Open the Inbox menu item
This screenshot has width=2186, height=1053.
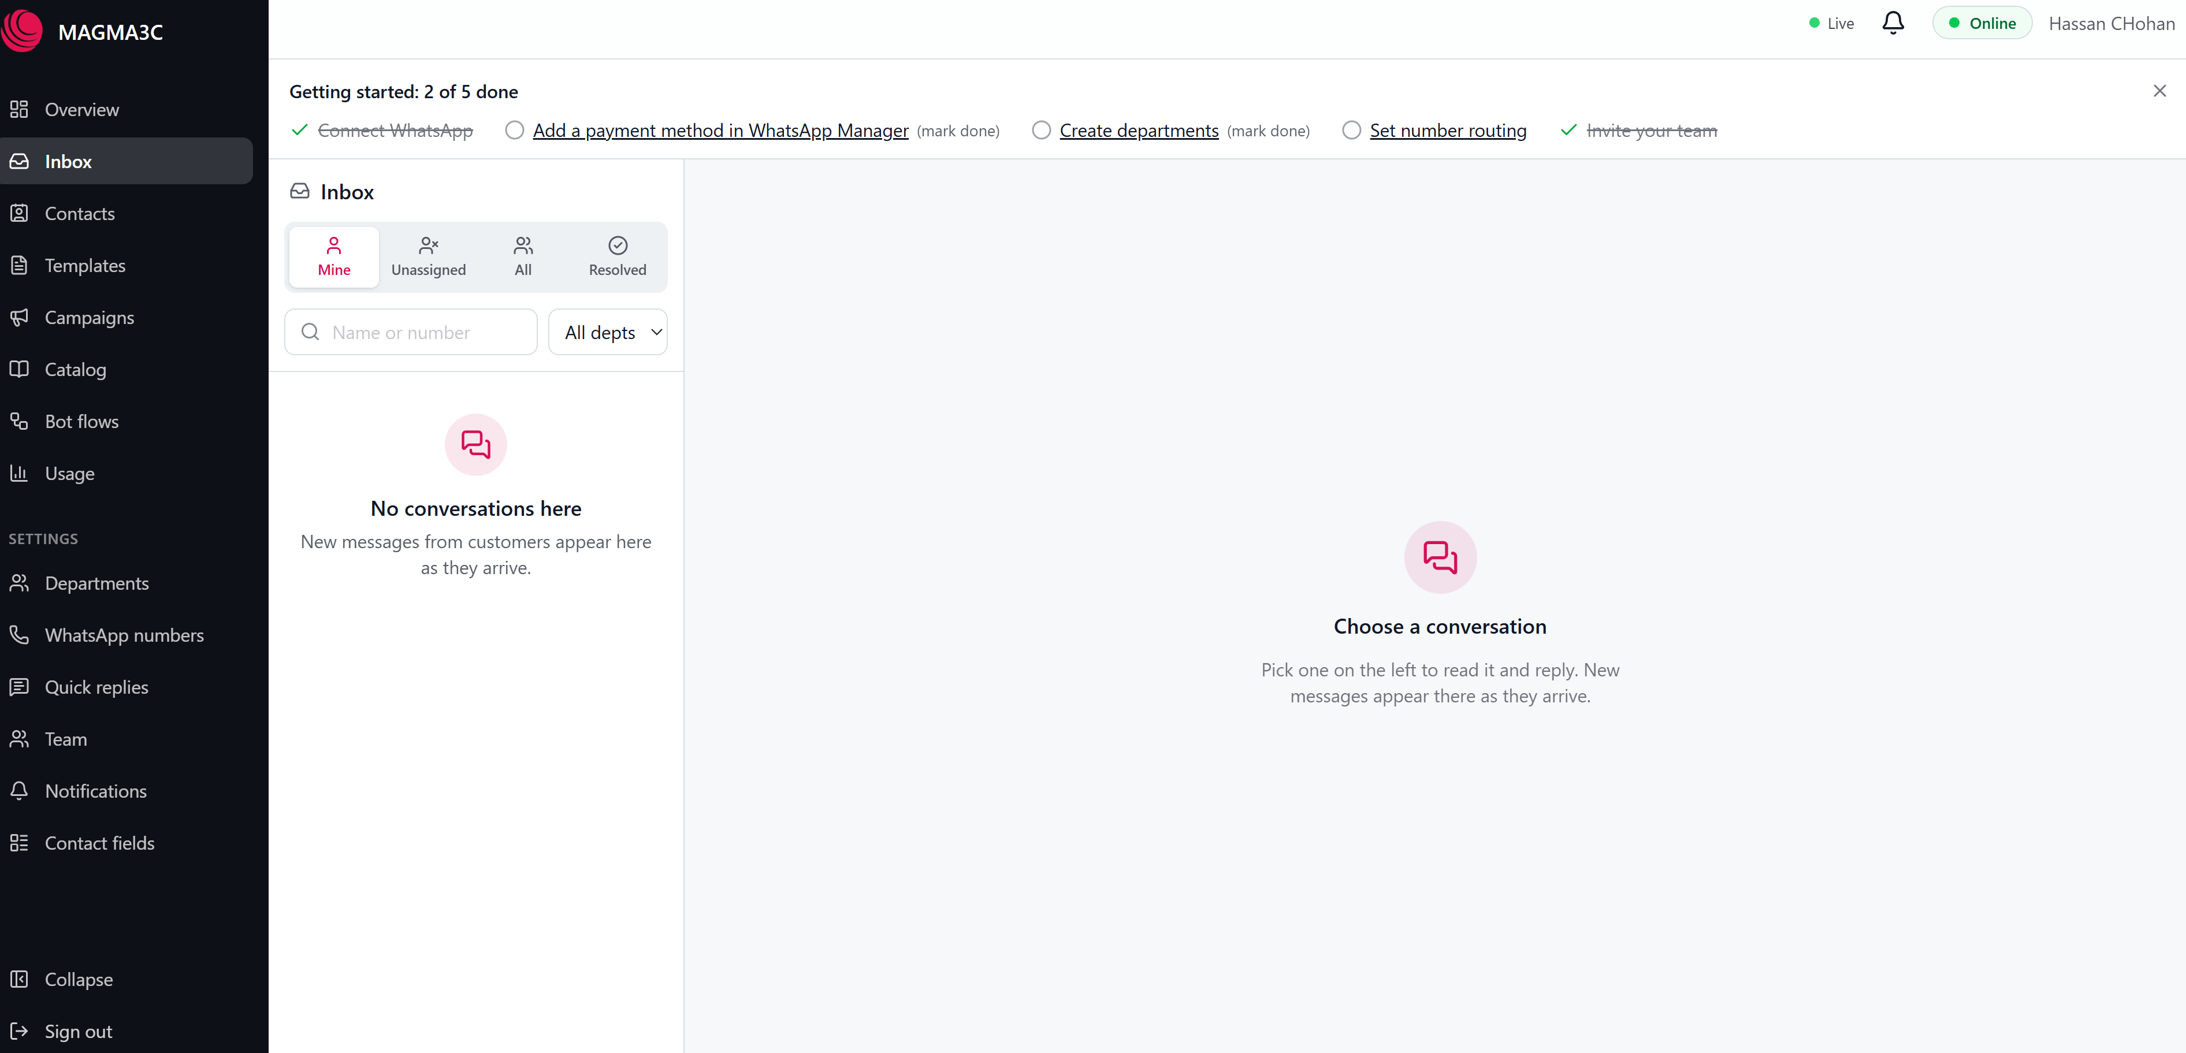pos(127,161)
